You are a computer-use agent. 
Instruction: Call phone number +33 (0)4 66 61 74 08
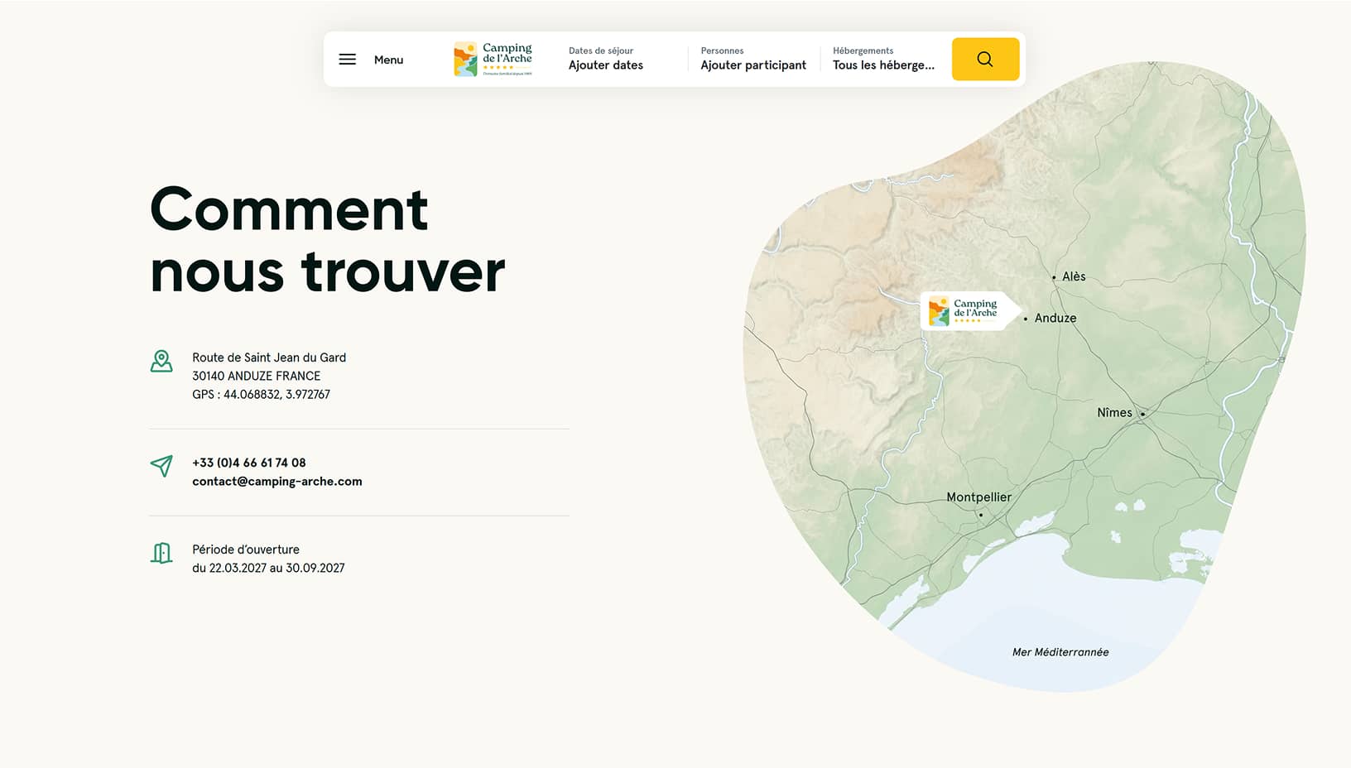click(x=249, y=463)
